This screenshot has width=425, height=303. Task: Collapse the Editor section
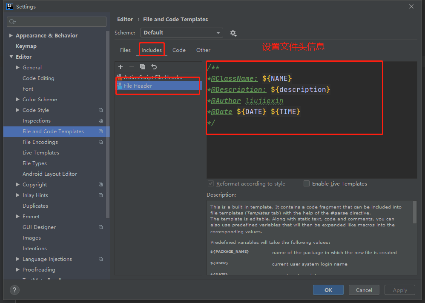[11, 57]
